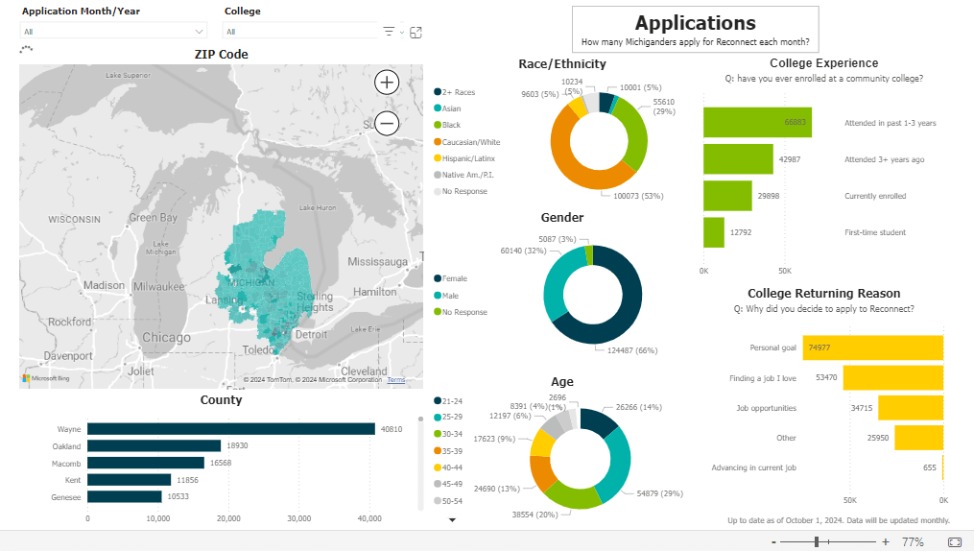
Task: Open map visual in focus mode
Action: [x=416, y=33]
